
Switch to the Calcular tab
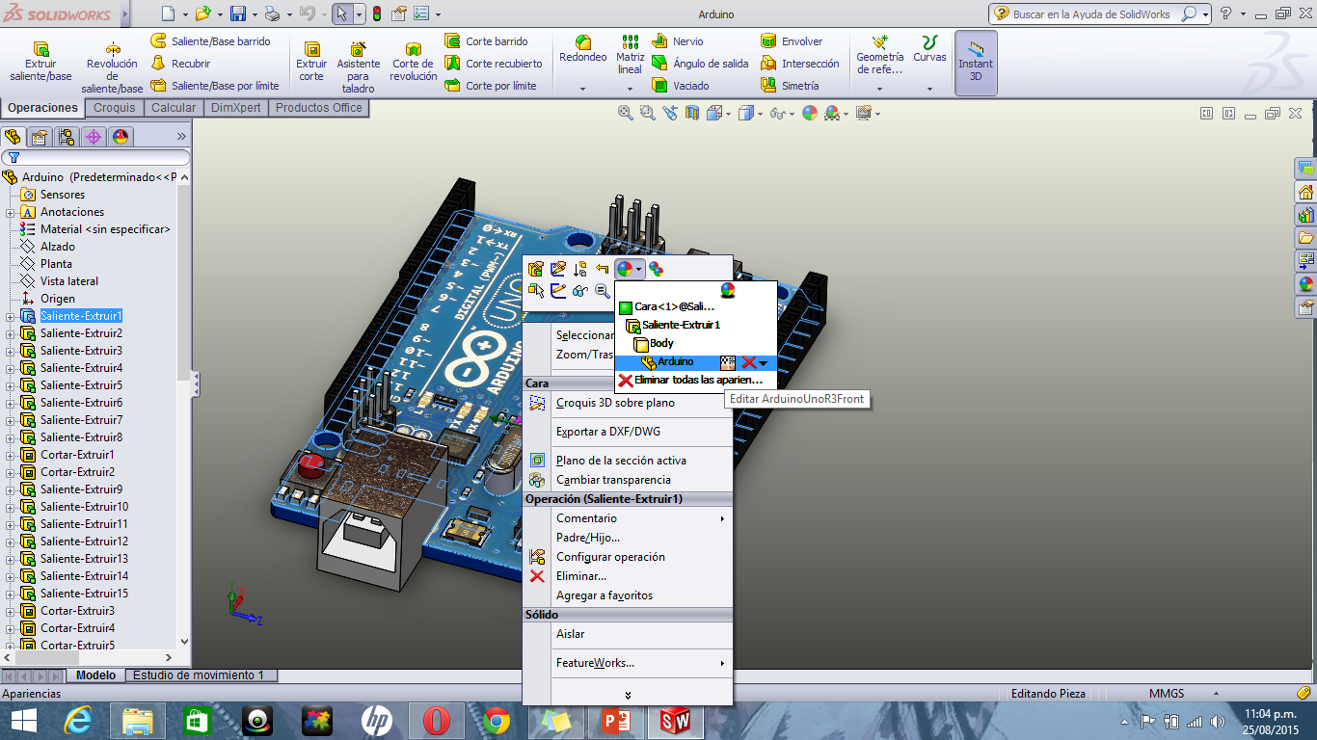point(174,108)
